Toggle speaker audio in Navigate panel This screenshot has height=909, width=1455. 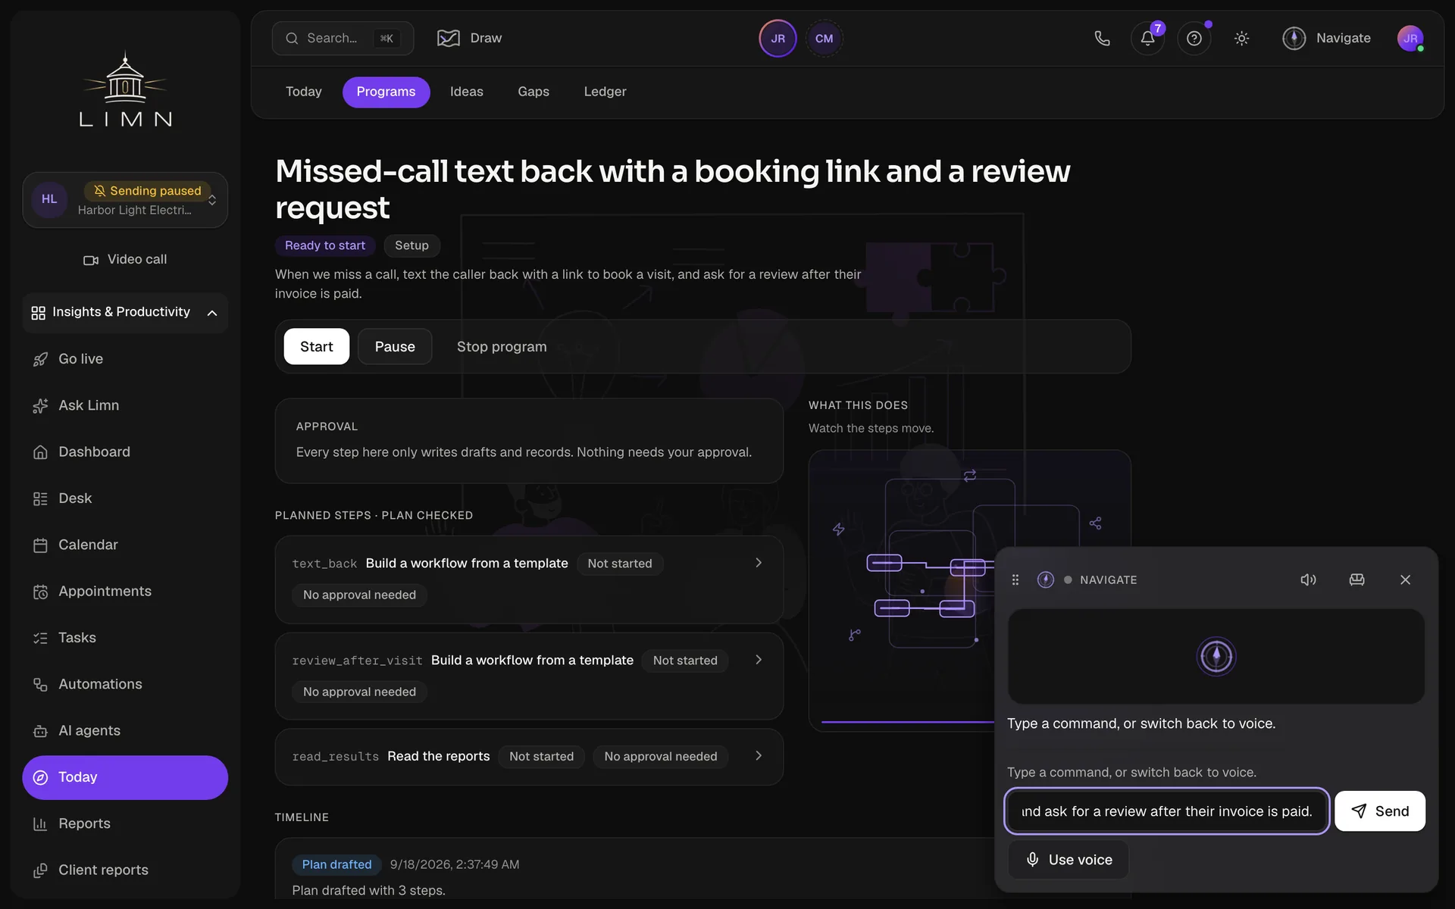tap(1308, 579)
